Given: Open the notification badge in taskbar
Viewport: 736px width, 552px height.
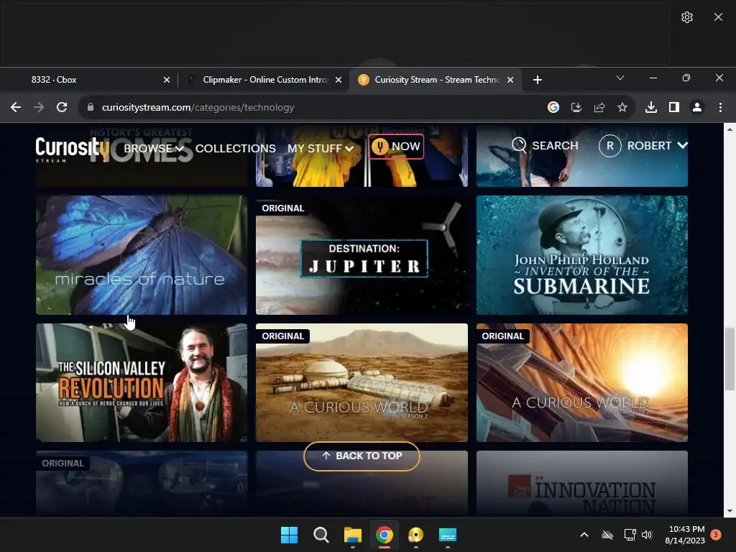Looking at the screenshot, I should pyautogui.click(x=716, y=535).
